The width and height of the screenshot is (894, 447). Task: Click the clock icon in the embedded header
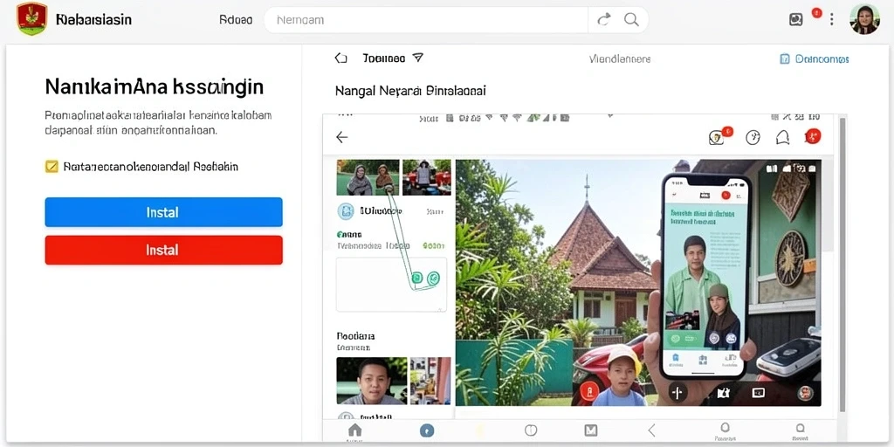pyautogui.click(x=753, y=137)
